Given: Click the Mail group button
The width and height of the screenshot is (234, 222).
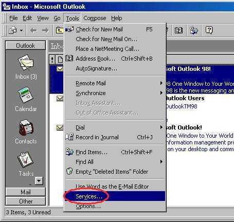Looking at the screenshot, I should (26, 192).
